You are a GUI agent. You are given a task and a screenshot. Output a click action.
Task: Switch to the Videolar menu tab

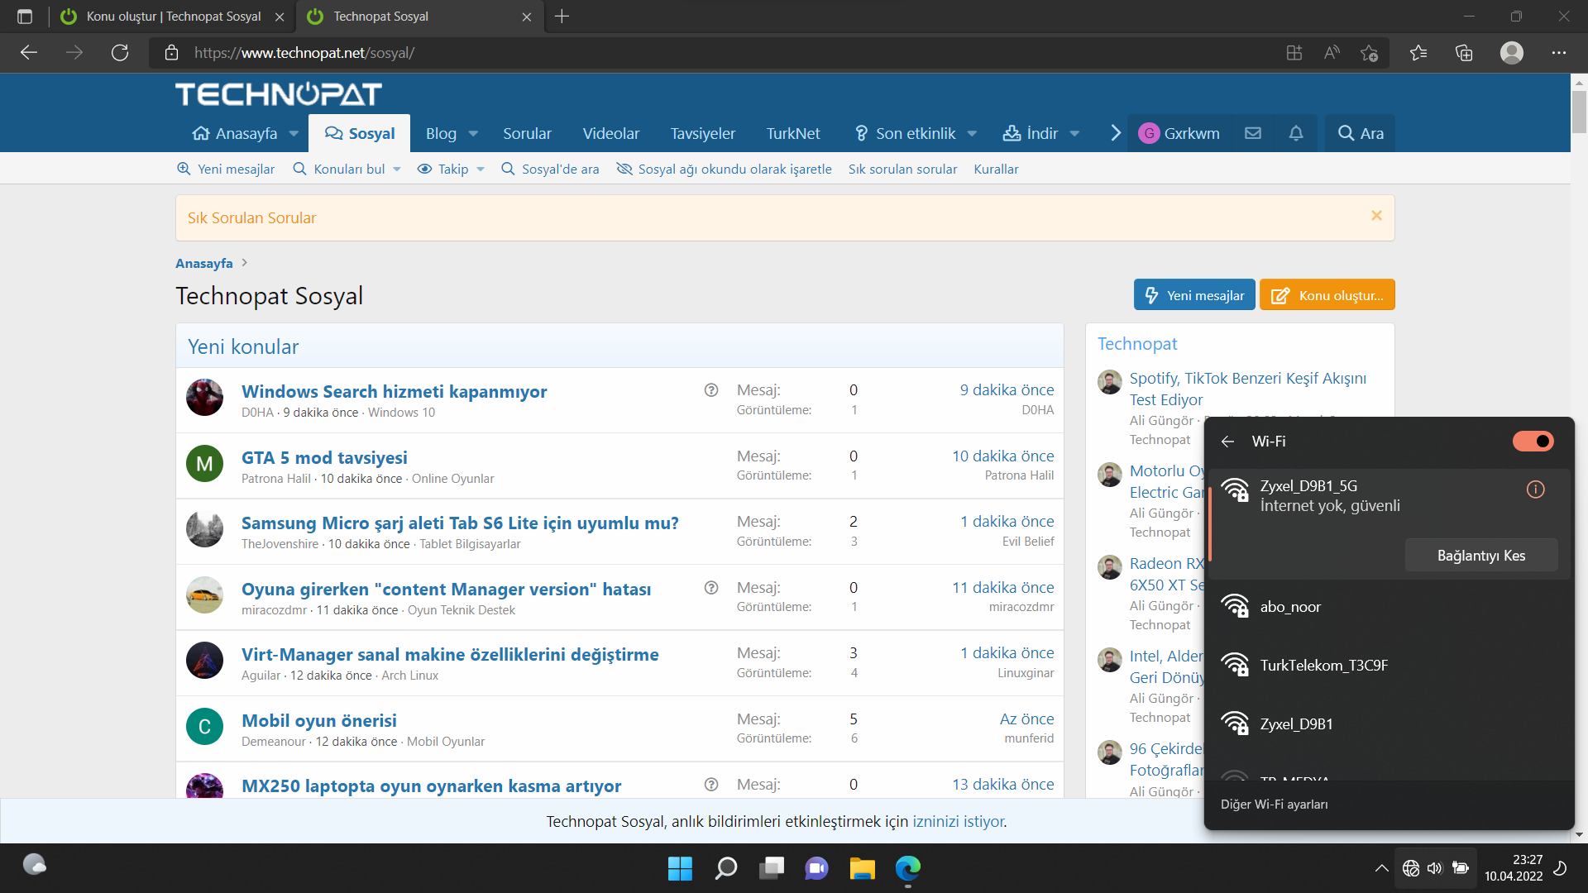(x=610, y=133)
